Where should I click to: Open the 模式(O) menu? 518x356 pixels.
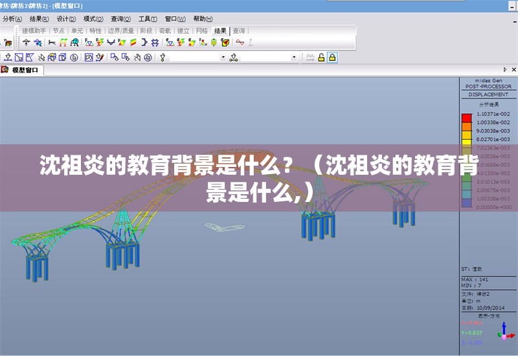coord(93,19)
